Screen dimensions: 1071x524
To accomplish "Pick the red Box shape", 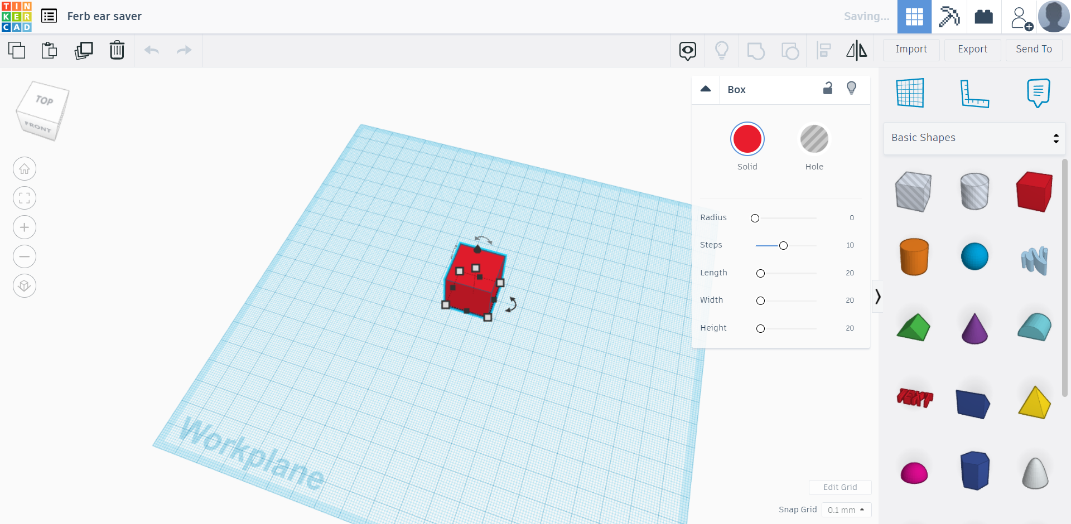I will click(1034, 191).
